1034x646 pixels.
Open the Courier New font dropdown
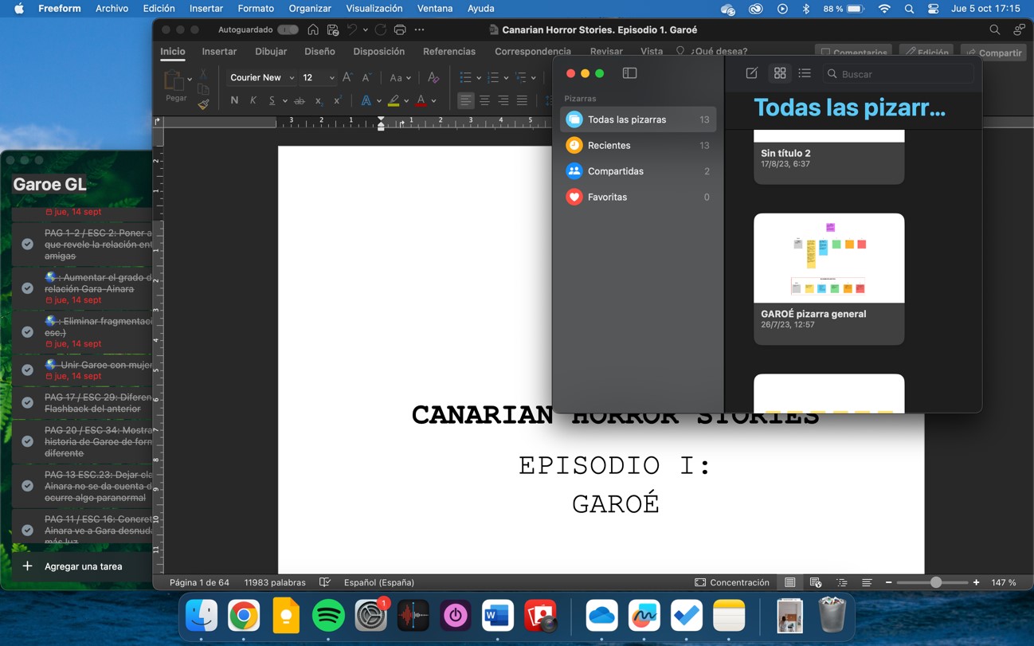[x=292, y=78]
